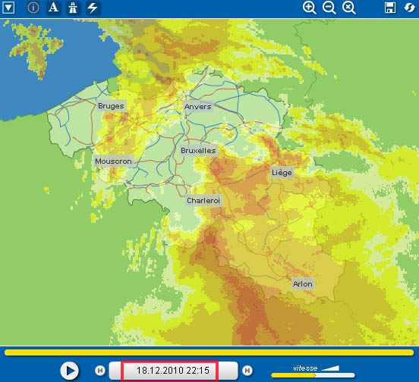Adjust the vitesse speed slider
Image resolution: width=419 pixels, height=382 pixels.
click(313, 375)
